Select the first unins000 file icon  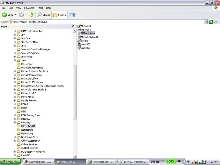pyautogui.click(x=79, y=44)
